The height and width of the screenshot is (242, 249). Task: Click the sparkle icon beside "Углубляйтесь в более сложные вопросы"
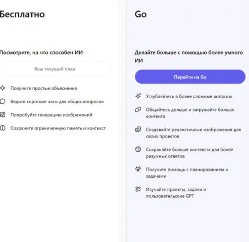point(138,97)
